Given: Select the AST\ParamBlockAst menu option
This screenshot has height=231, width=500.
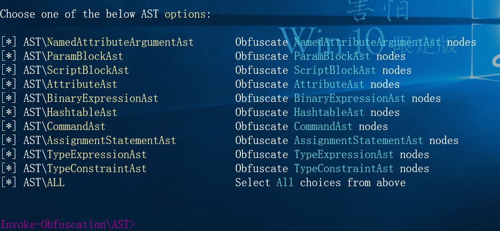Looking at the screenshot, I should pos(73,56).
